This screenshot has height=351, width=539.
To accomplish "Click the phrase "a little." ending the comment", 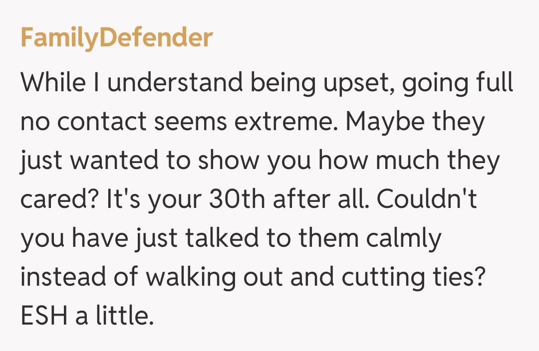I will pyautogui.click(x=114, y=317).
